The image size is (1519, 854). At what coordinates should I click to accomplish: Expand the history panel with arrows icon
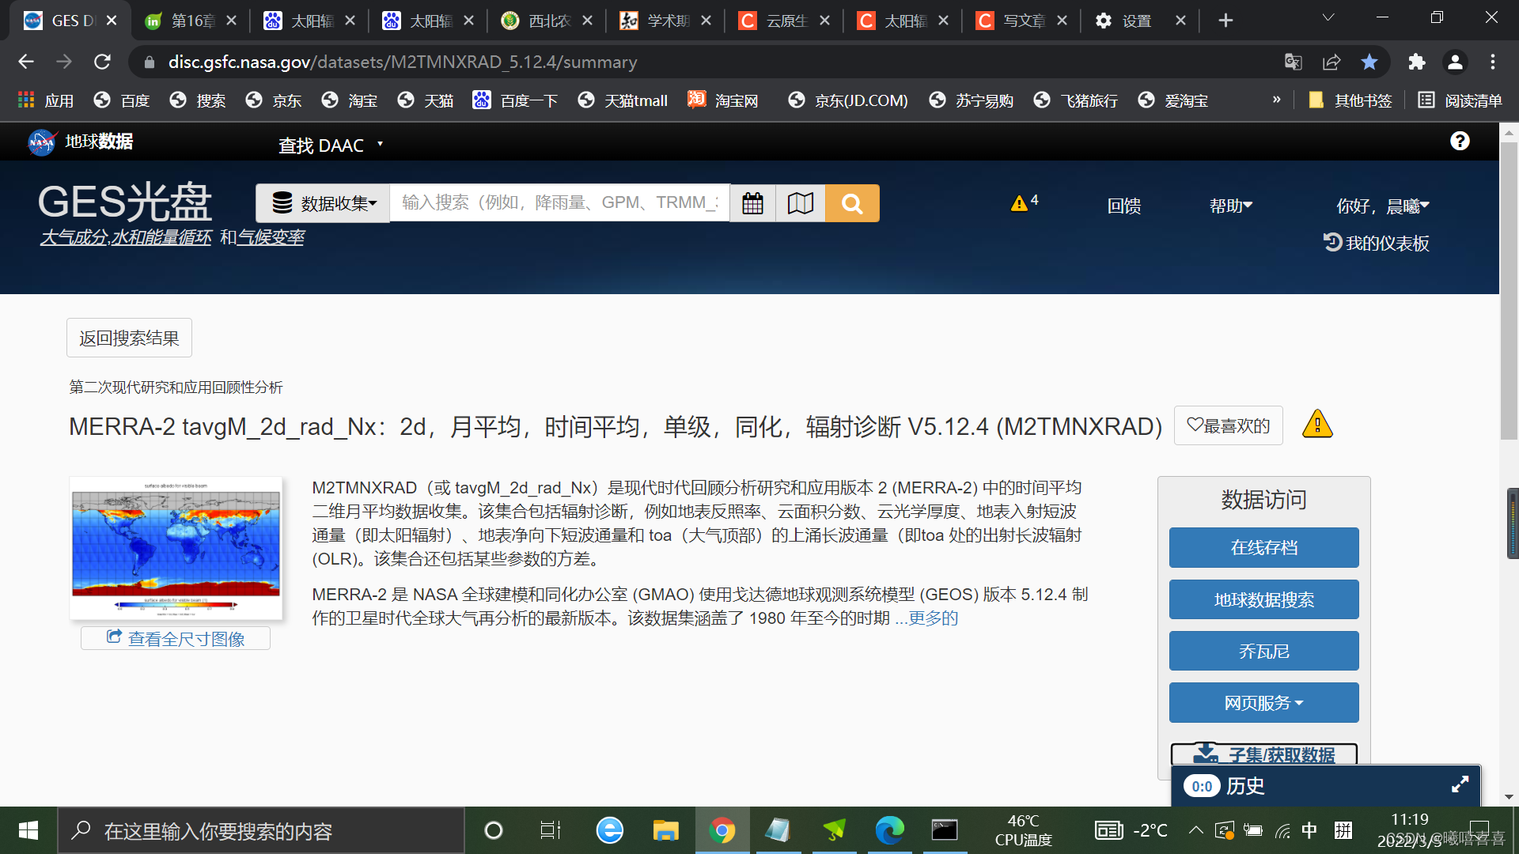[x=1460, y=784]
